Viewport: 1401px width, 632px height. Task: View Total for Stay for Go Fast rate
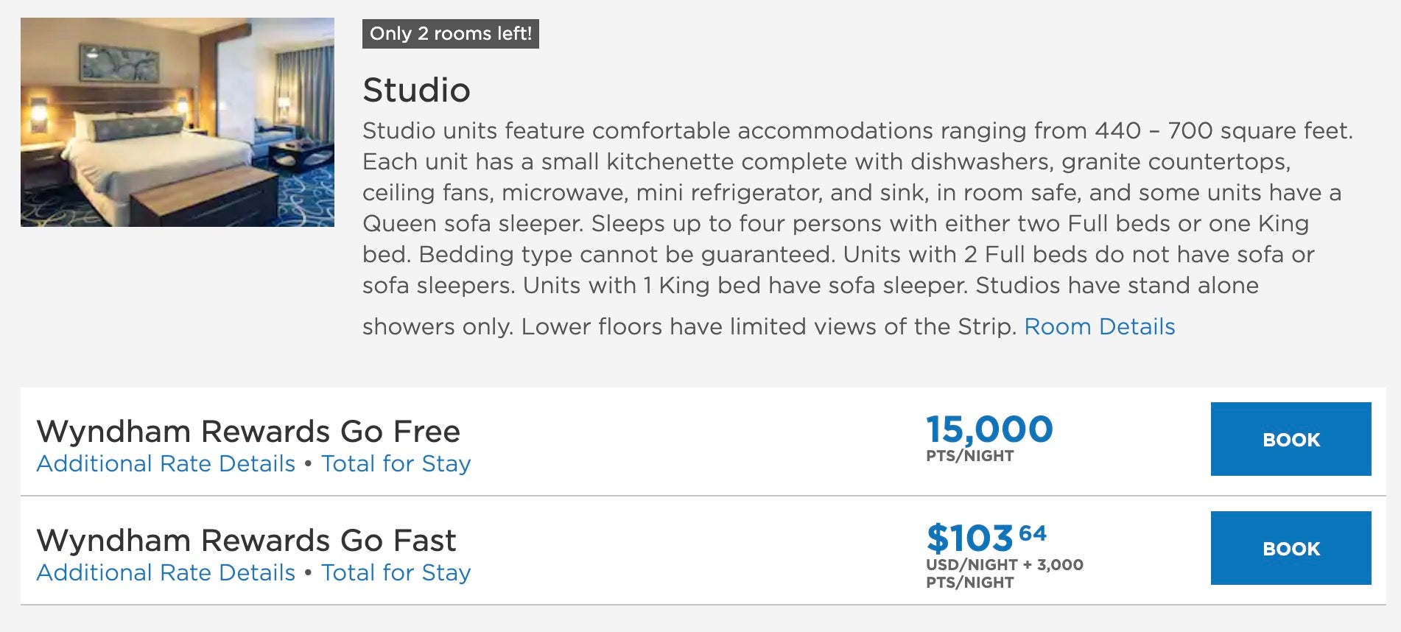click(x=396, y=572)
